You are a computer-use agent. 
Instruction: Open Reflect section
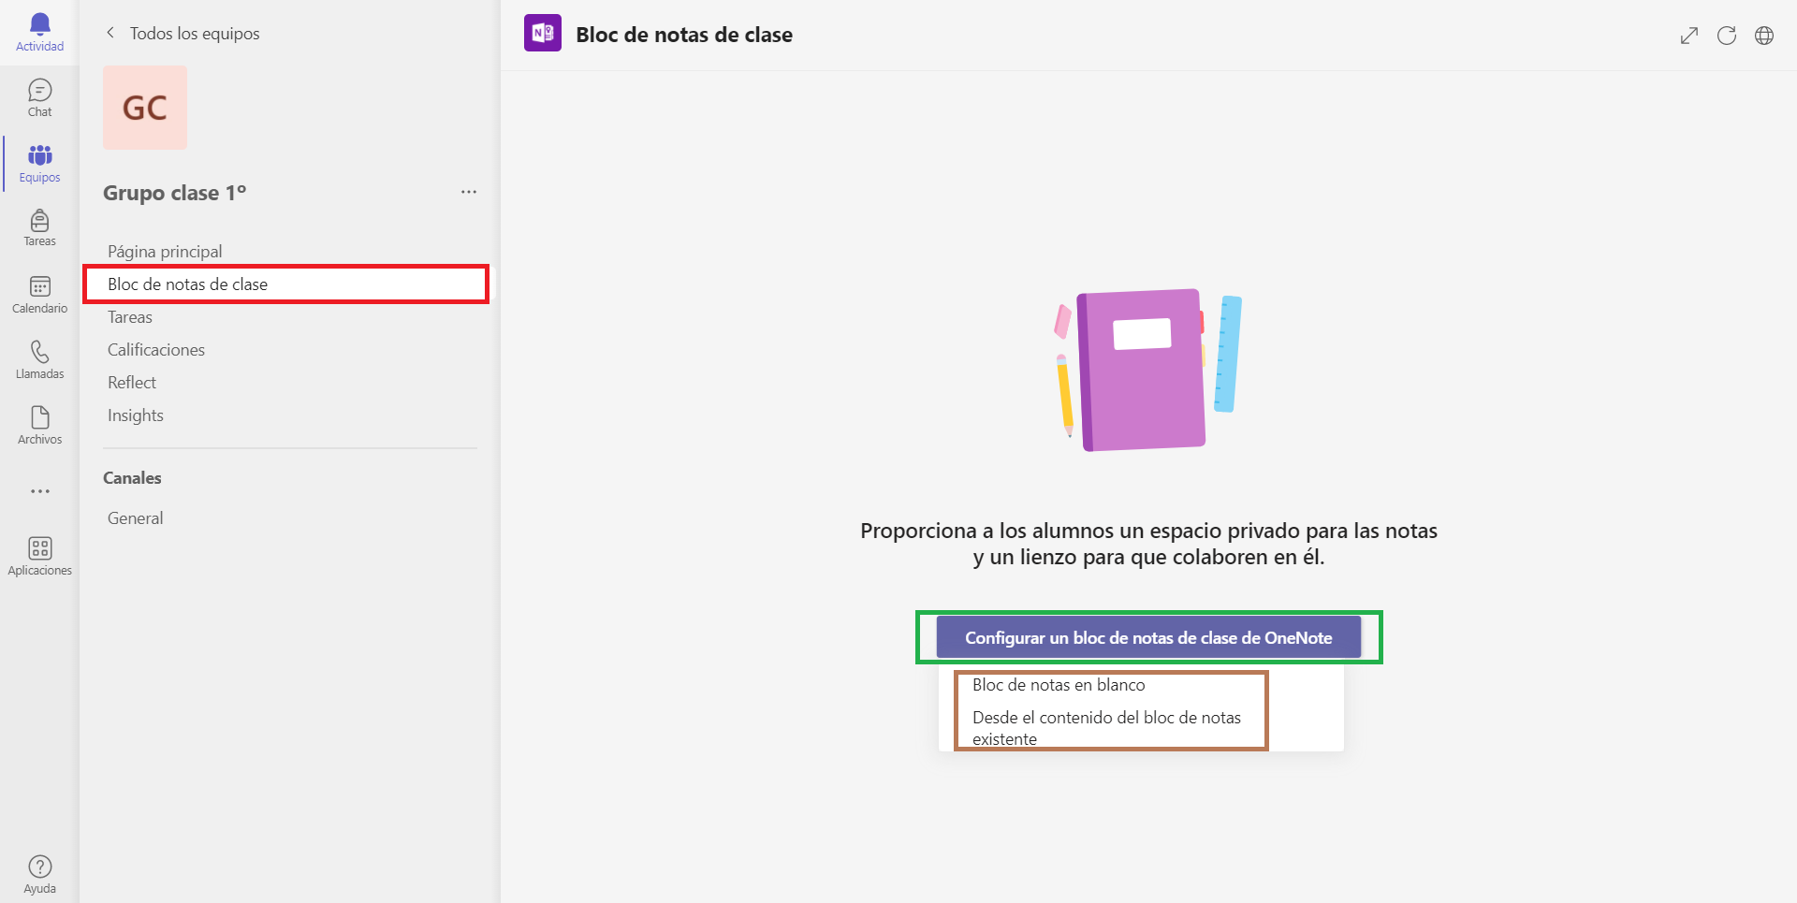tap(132, 383)
